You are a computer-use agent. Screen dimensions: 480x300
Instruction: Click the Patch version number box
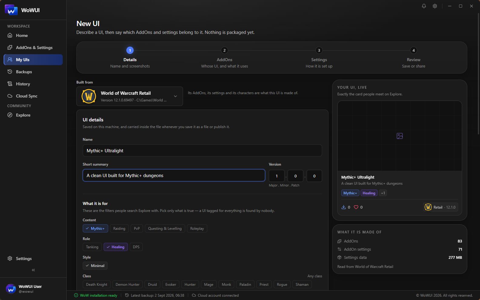tap(314, 176)
